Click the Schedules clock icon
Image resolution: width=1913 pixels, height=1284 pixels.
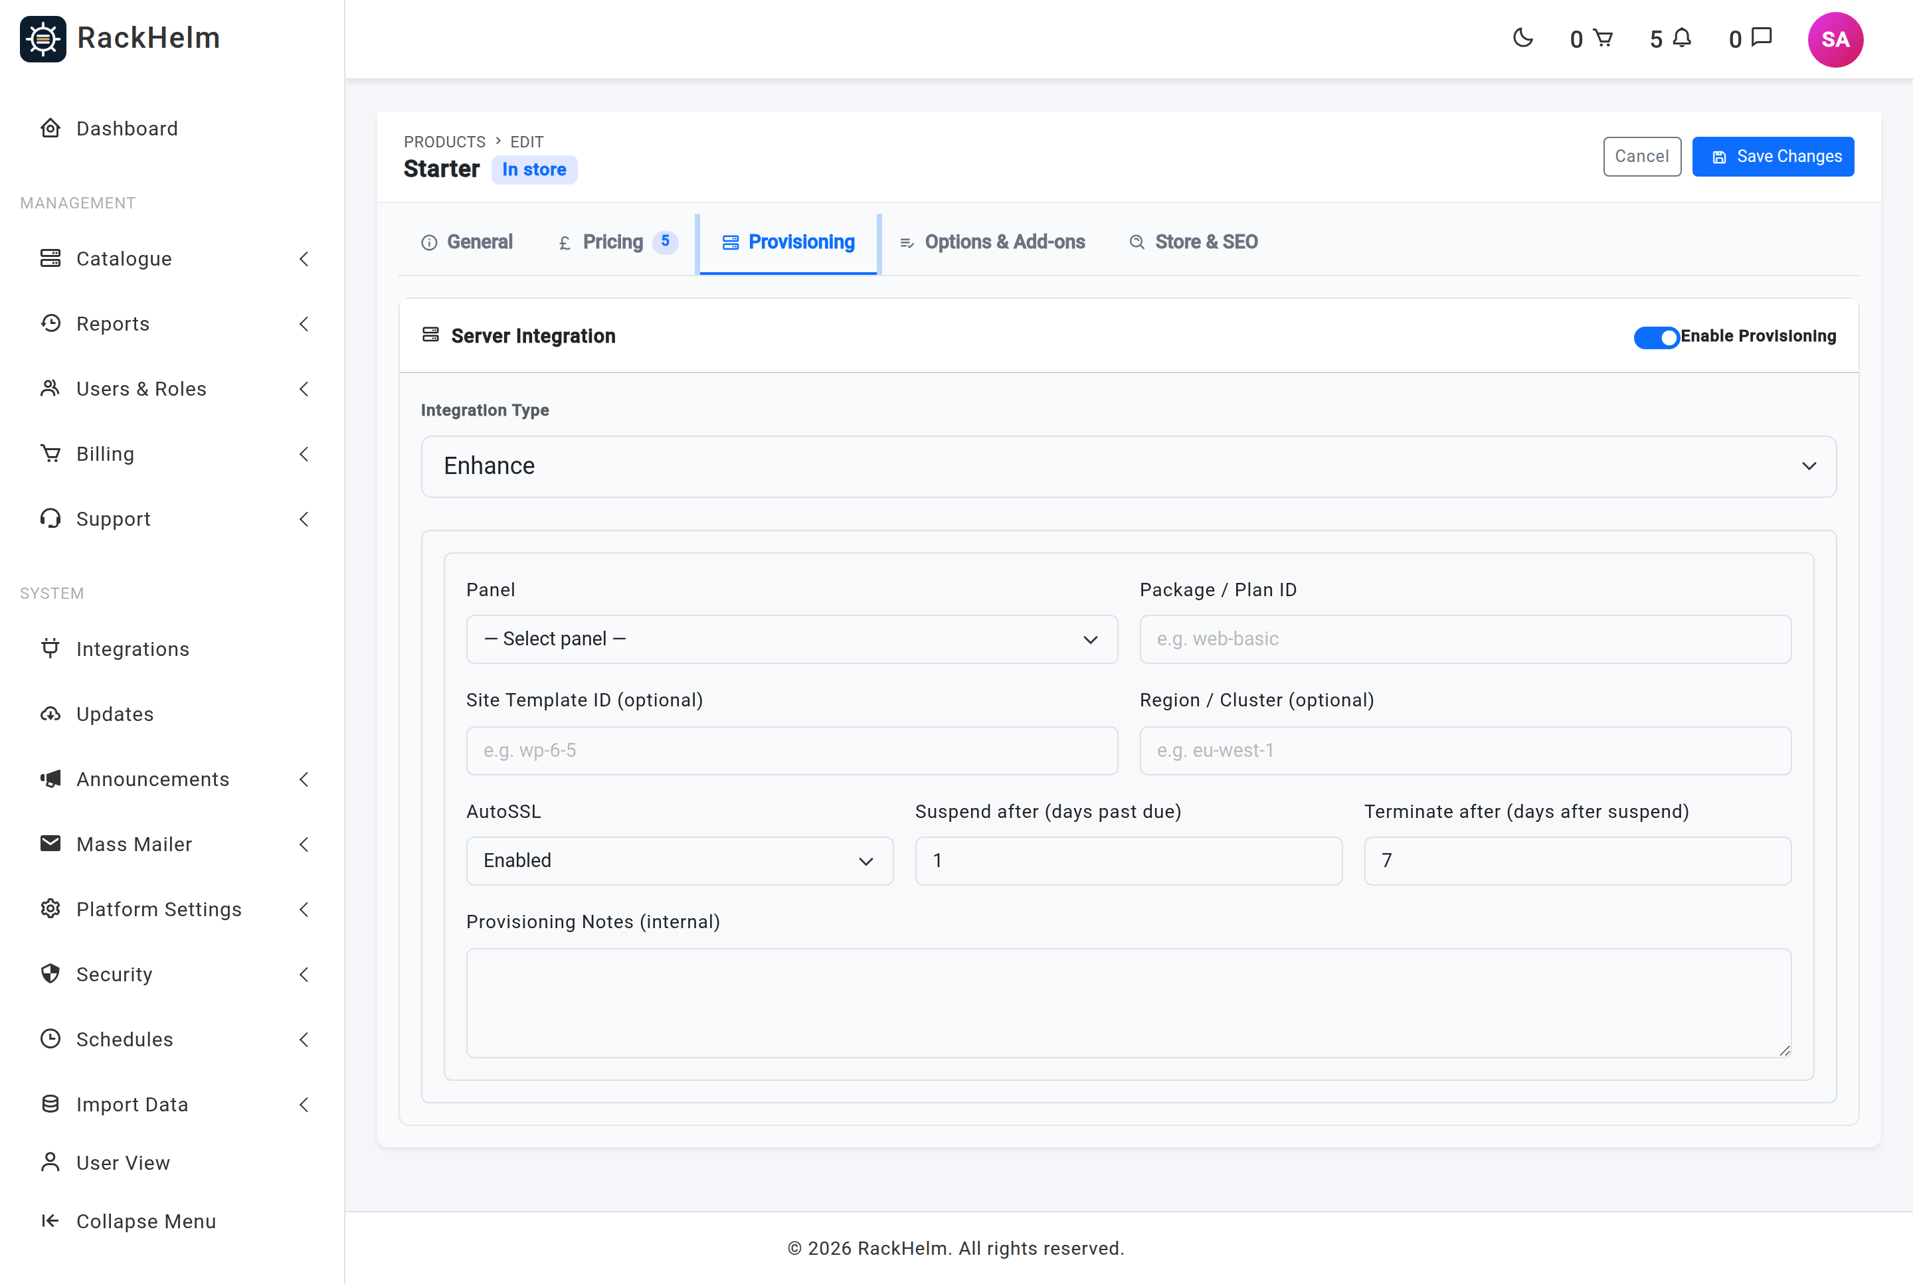click(x=50, y=1038)
